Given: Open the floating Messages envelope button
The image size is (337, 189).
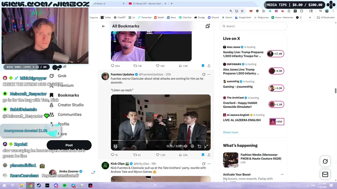Looking at the screenshot, I should (x=325, y=174).
